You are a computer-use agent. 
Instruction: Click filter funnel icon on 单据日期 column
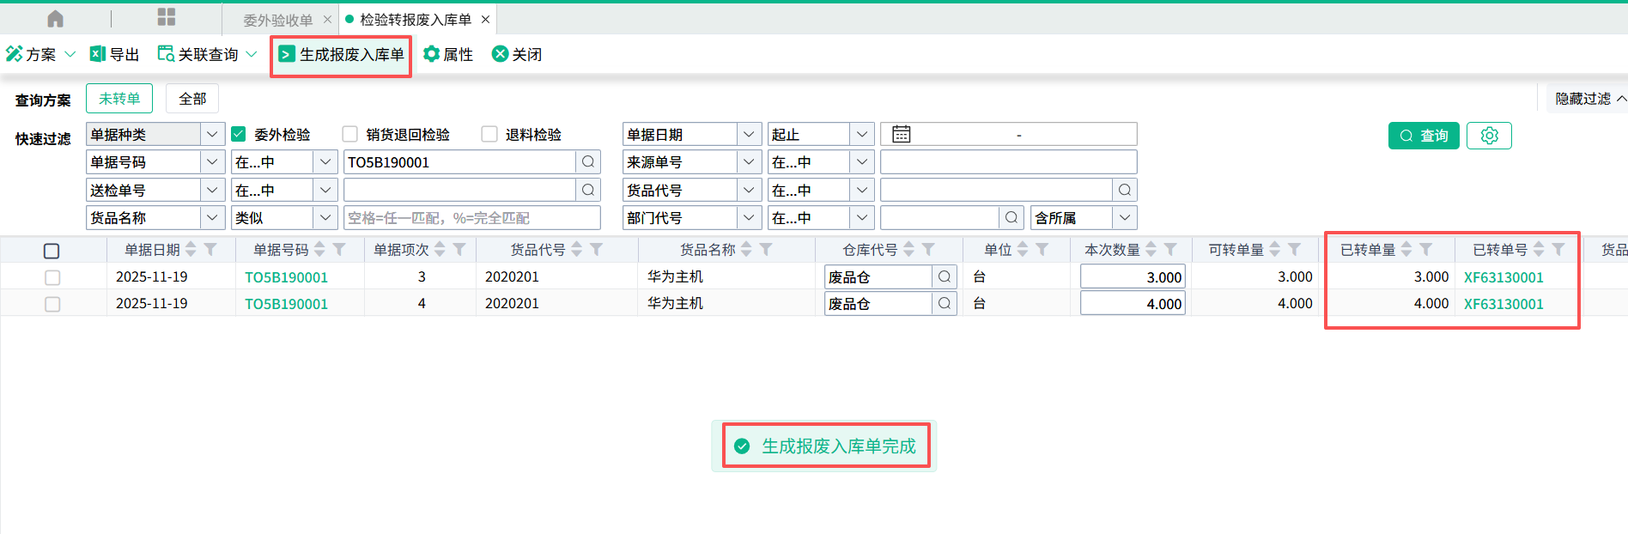point(210,250)
